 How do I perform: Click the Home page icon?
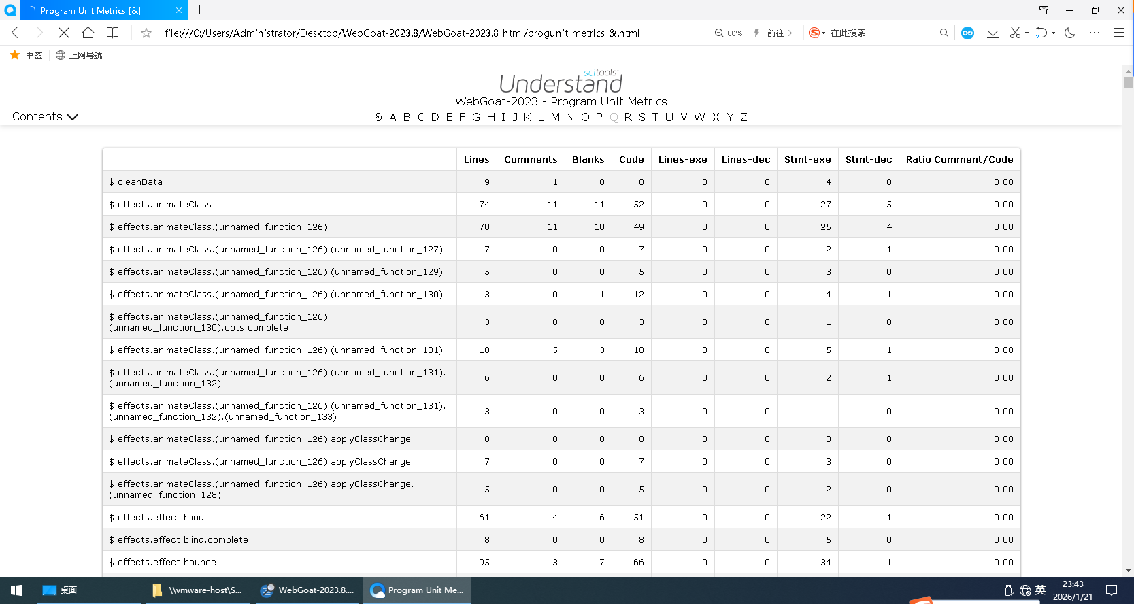[x=88, y=33]
